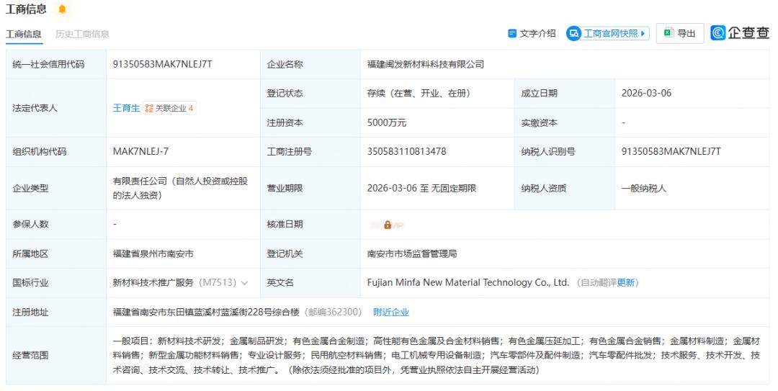The image size is (778, 391).
Task: Click the arrow on 工商官网快照 button
Action: click(643, 33)
